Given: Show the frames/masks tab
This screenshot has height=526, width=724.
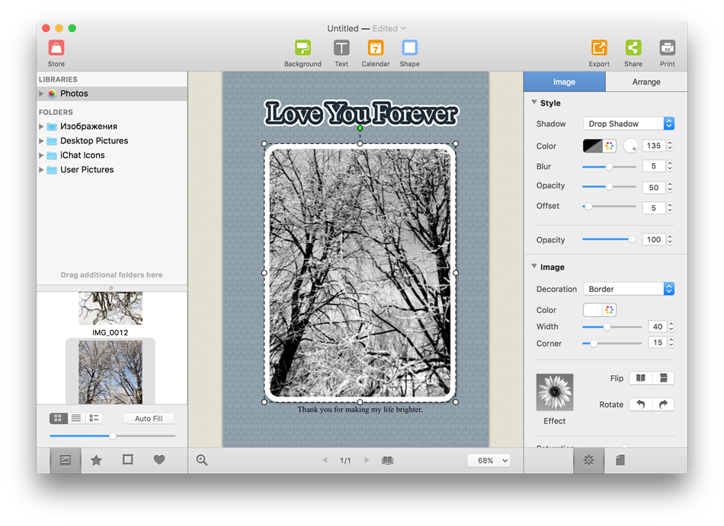Looking at the screenshot, I should (x=128, y=460).
